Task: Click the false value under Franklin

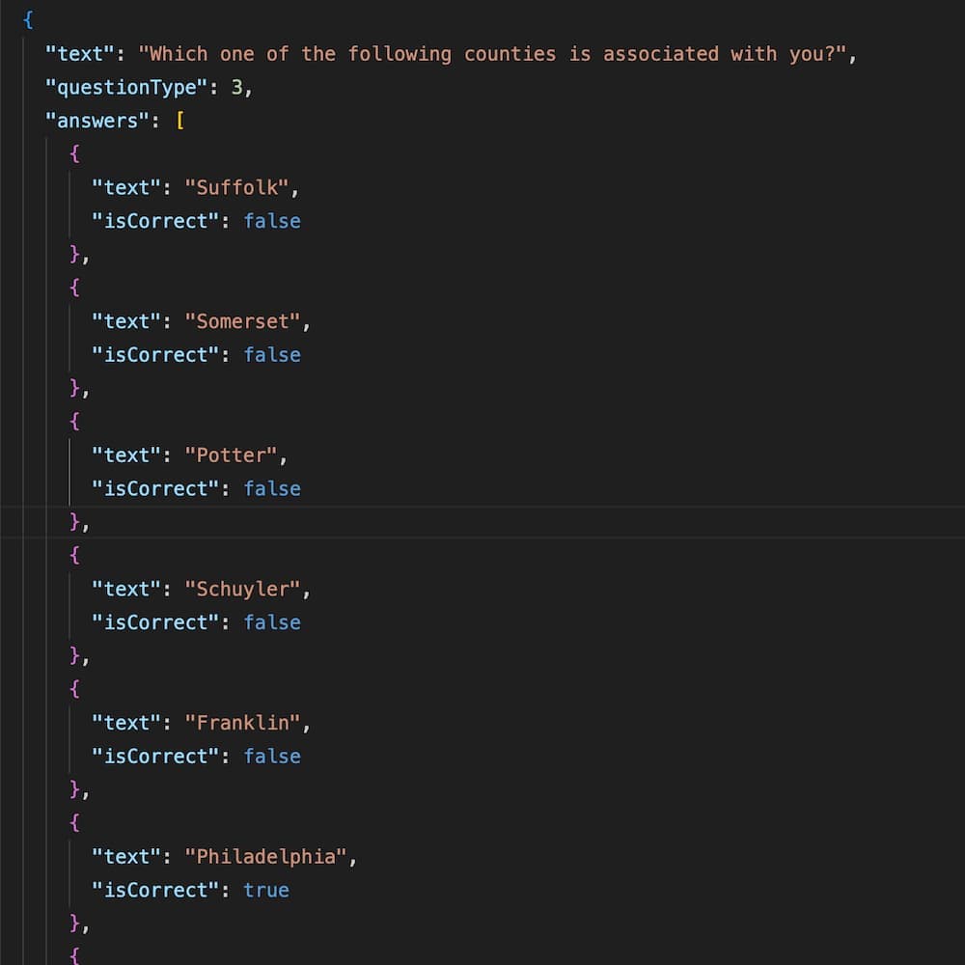Action: pos(272,756)
